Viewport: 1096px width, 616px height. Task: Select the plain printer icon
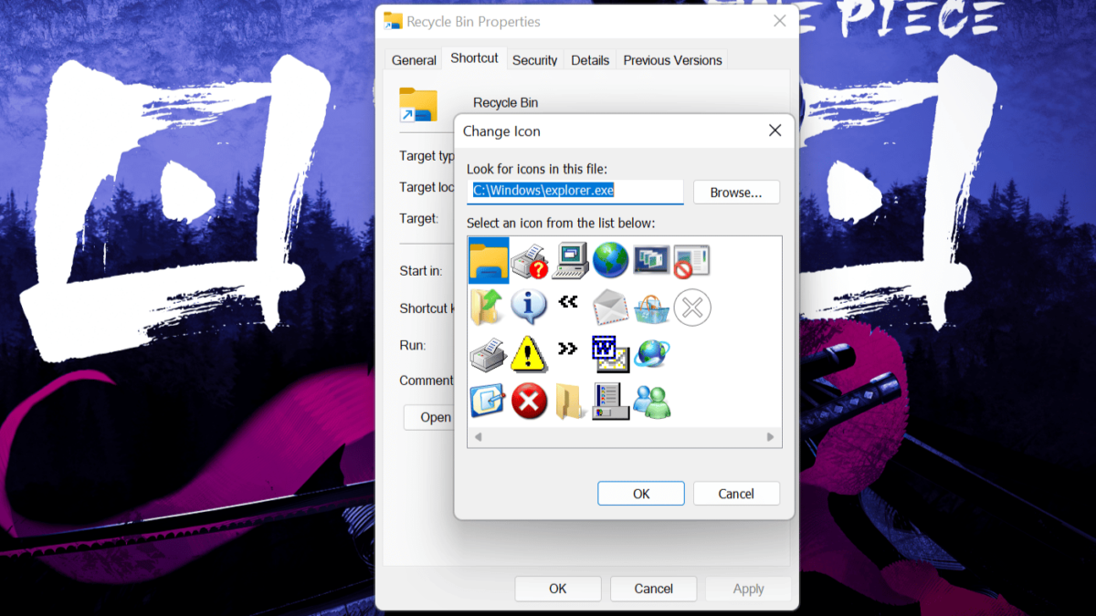point(488,353)
